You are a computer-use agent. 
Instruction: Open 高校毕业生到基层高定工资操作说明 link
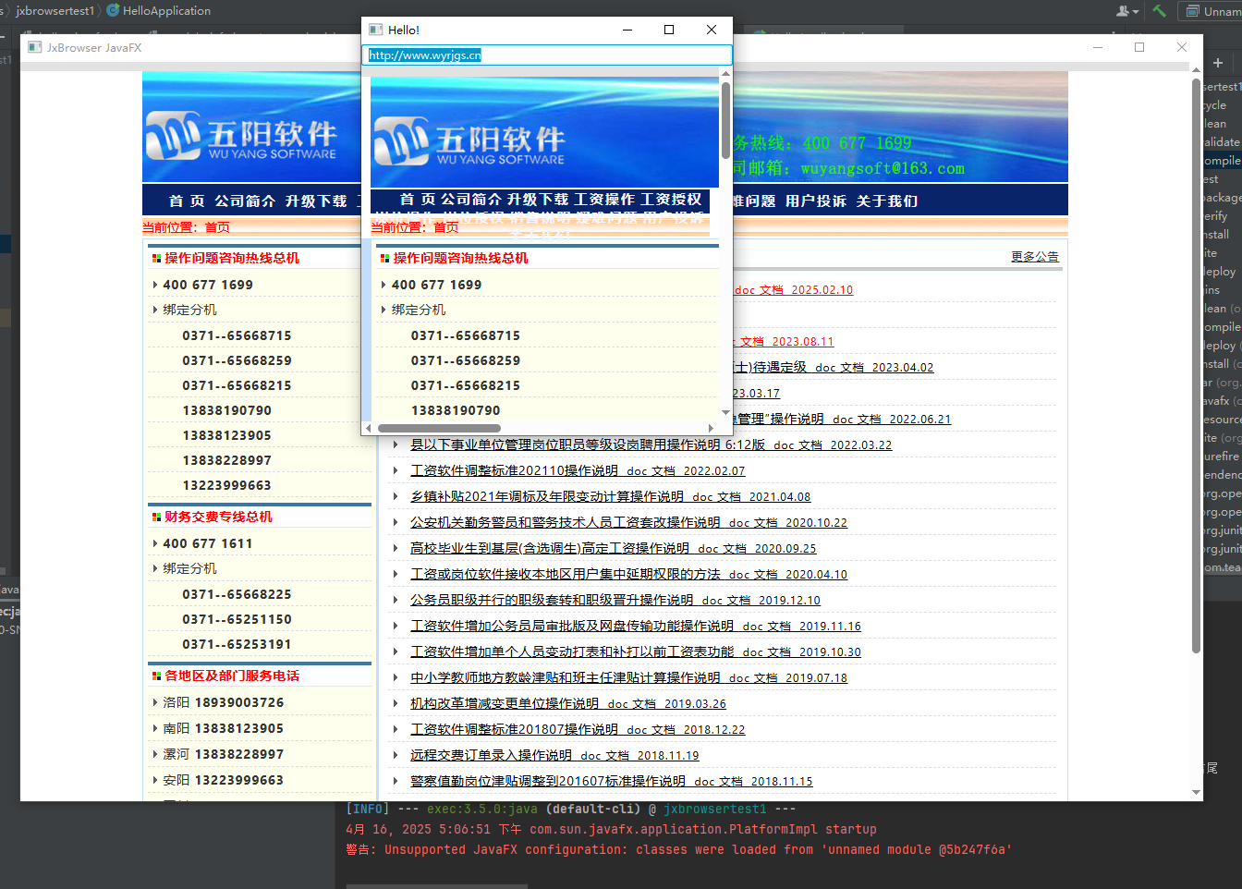click(x=614, y=548)
